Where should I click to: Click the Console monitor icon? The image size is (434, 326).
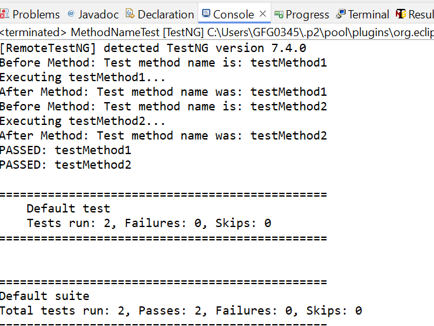[x=206, y=14]
